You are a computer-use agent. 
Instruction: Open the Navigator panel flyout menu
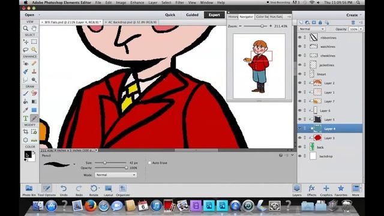289,17
